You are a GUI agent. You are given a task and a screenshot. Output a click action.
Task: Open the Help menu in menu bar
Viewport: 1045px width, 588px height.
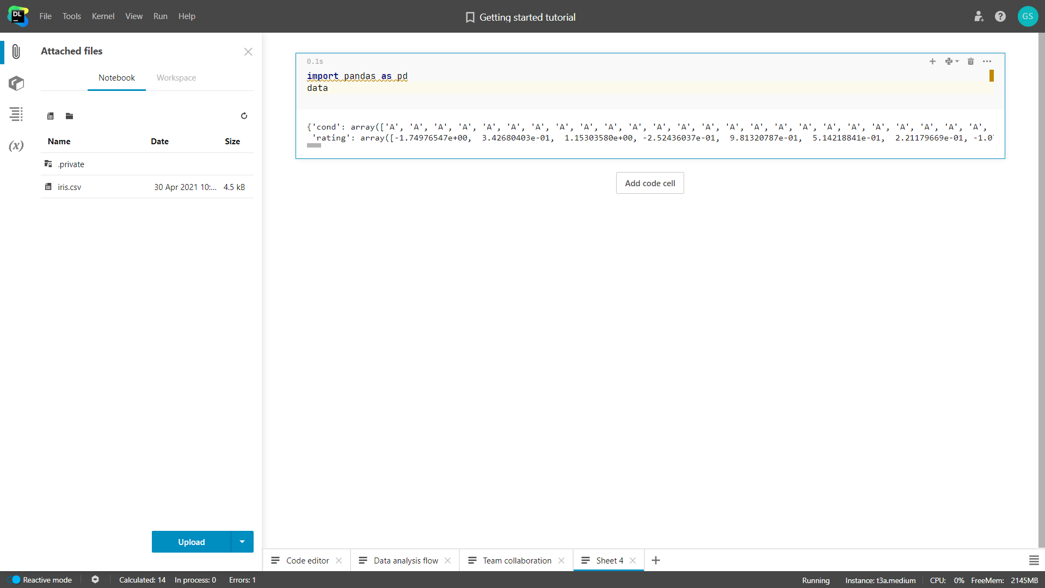pyautogui.click(x=186, y=16)
